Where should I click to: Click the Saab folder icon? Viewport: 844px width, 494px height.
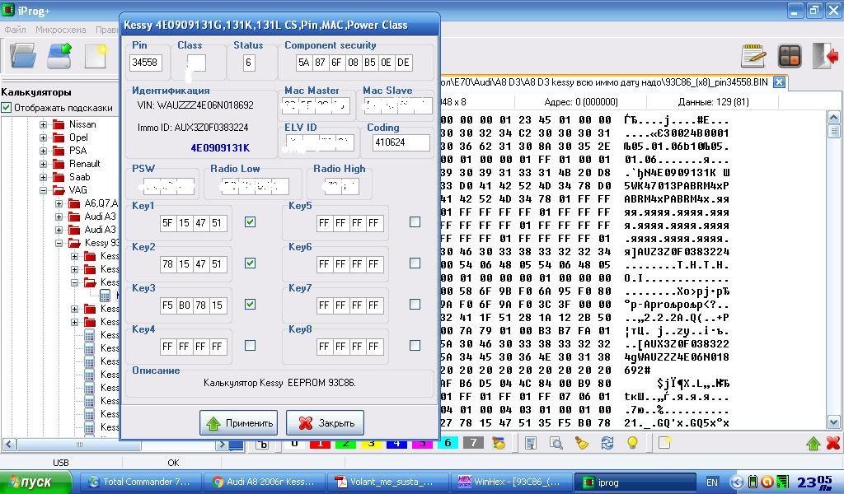click(59, 177)
